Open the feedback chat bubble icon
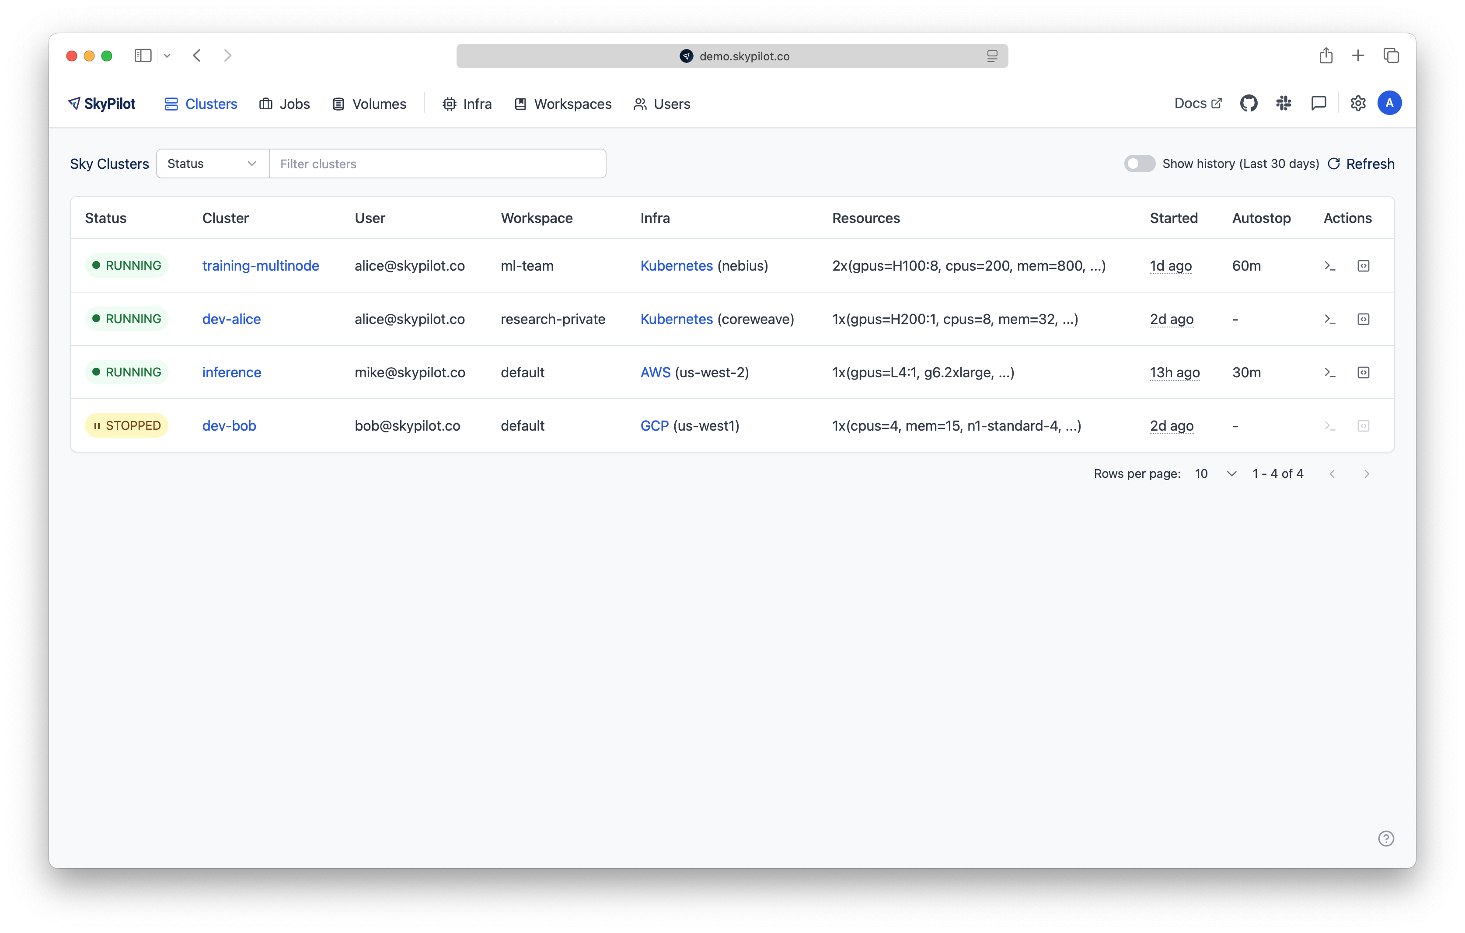The width and height of the screenshot is (1465, 933). point(1318,103)
